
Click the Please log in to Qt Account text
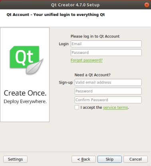point(95,36)
